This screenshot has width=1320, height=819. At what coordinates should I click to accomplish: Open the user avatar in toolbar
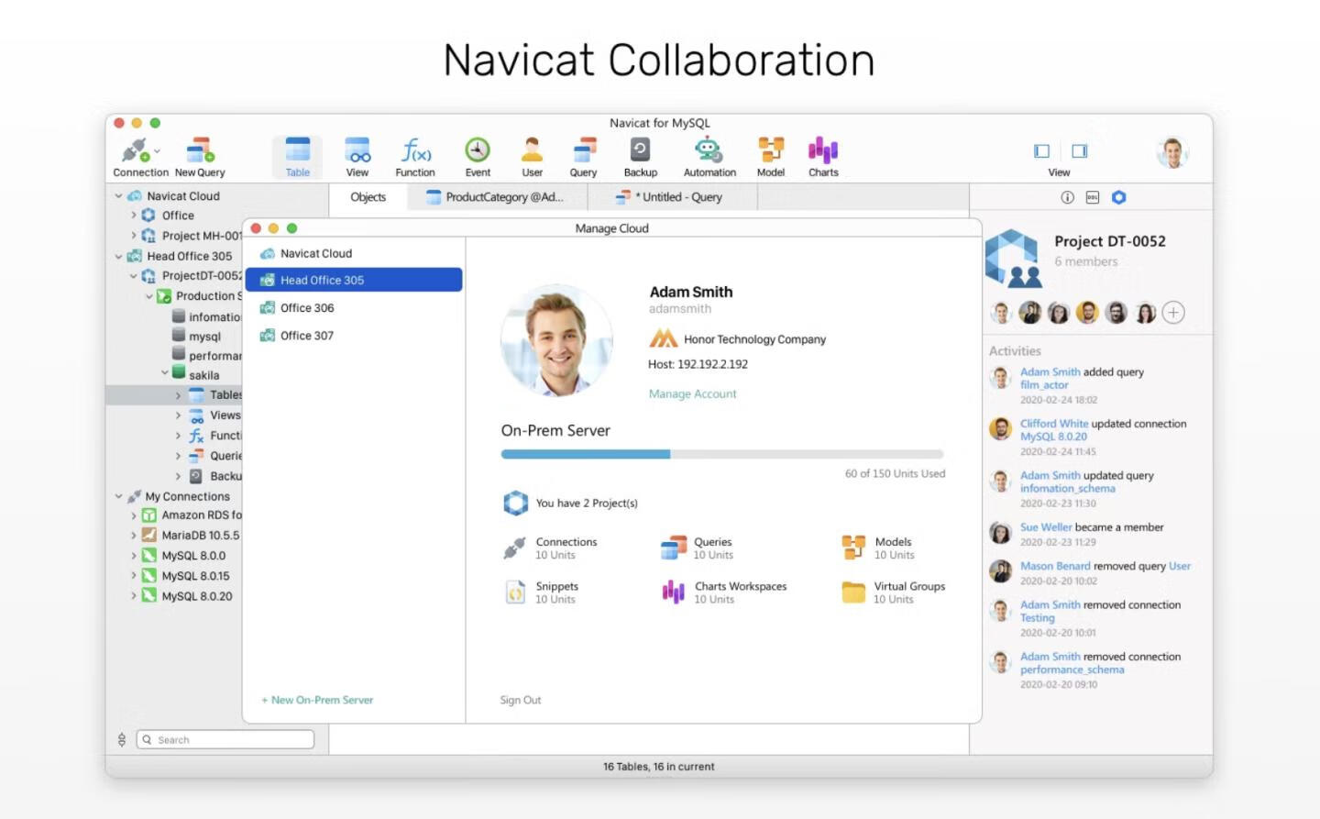[x=1171, y=152]
